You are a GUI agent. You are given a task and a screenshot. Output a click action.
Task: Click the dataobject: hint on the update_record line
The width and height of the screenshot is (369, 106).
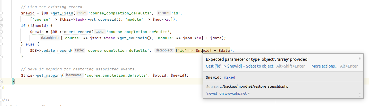(x=165, y=50)
